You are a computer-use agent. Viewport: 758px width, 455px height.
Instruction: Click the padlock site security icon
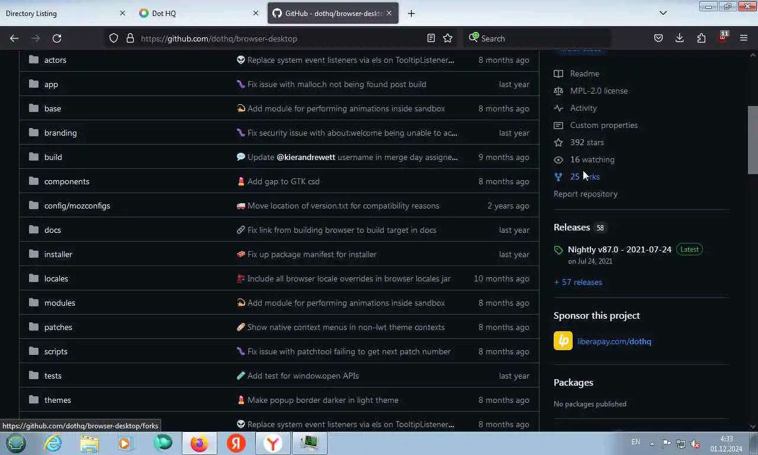tap(130, 39)
